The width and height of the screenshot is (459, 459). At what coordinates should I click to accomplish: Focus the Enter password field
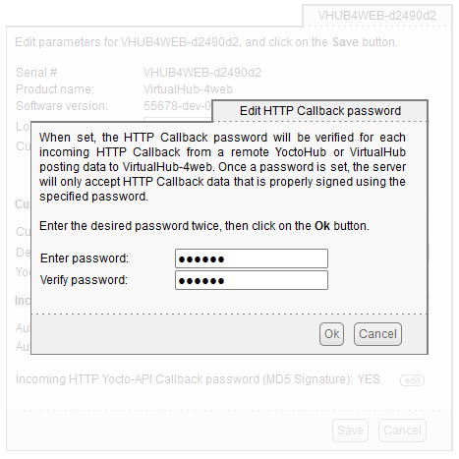[x=252, y=258]
